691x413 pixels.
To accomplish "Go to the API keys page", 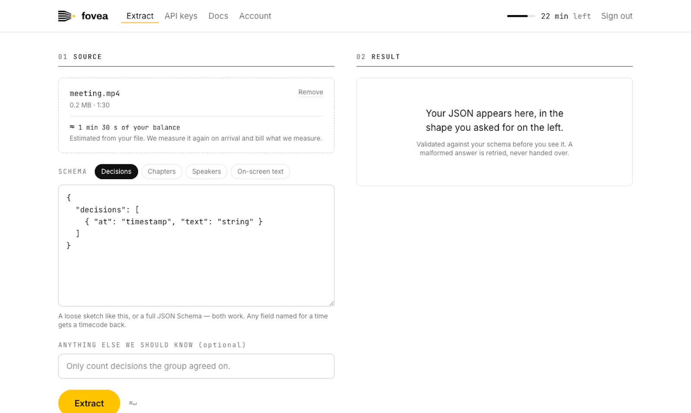I will [181, 16].
